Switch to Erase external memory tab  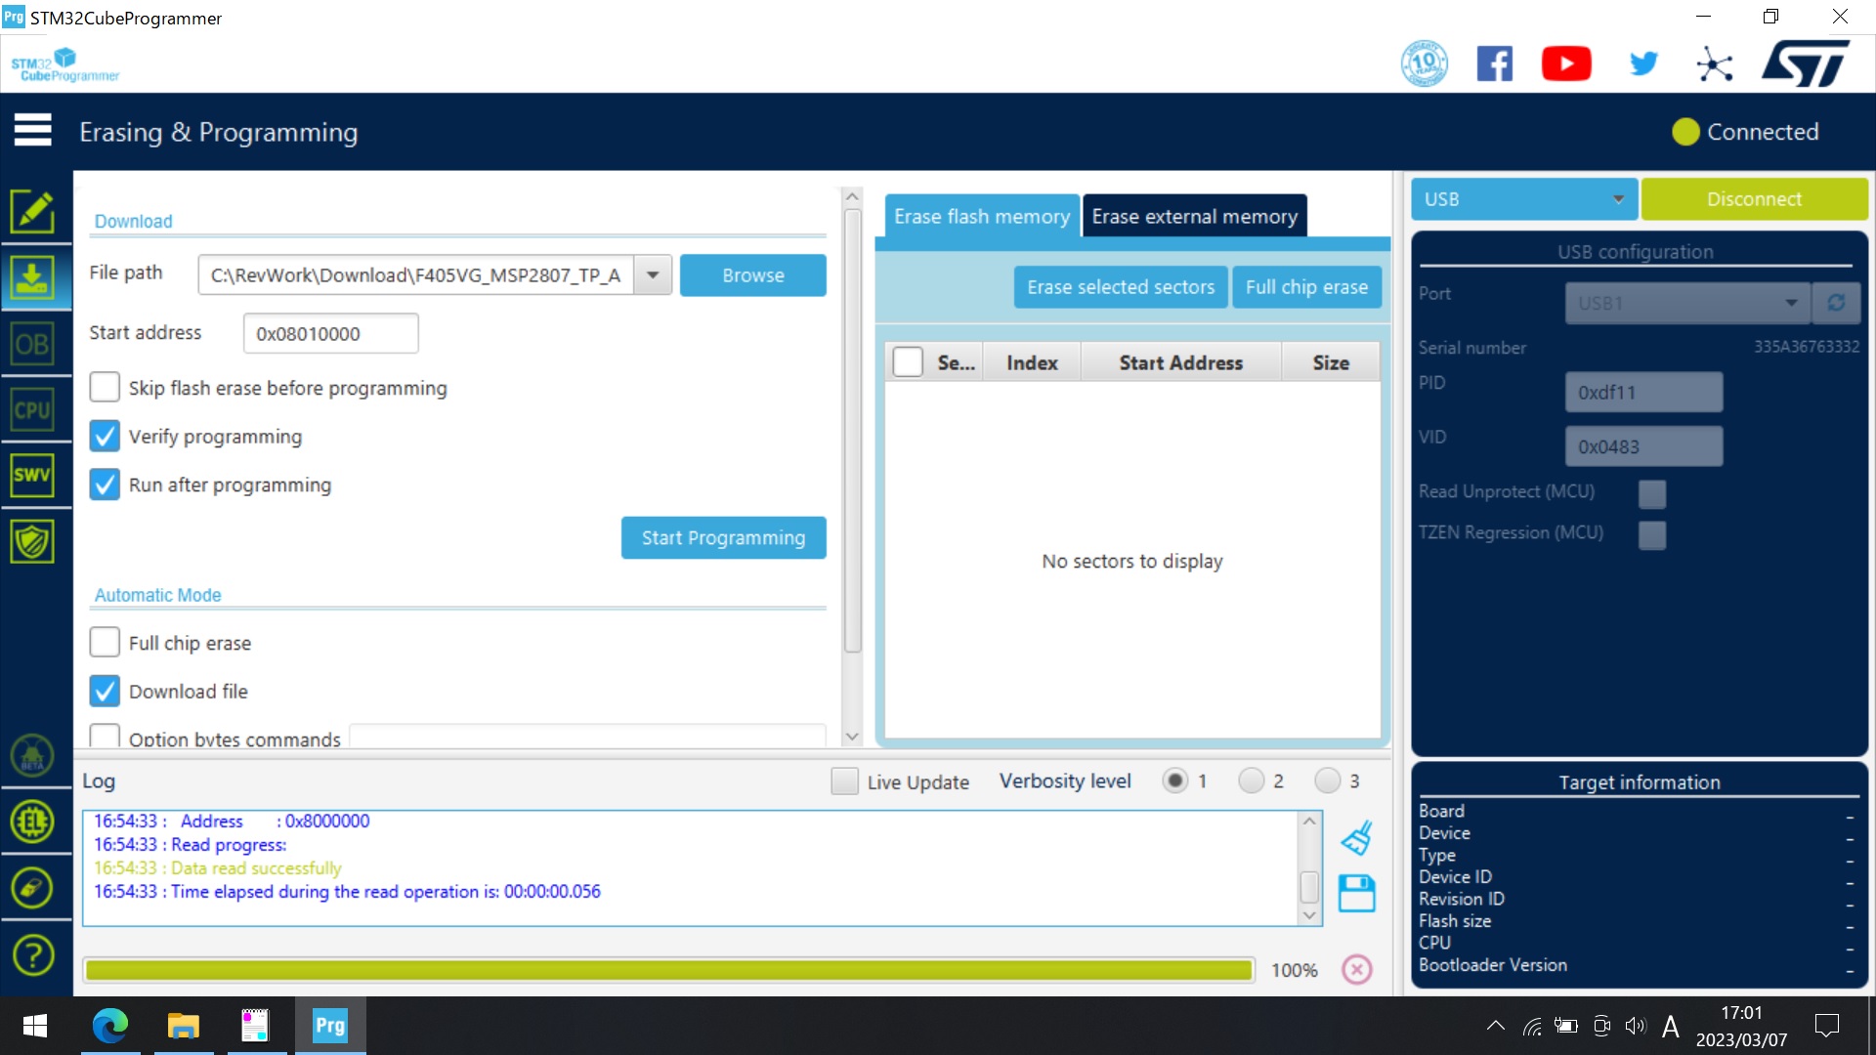point(1193,215)
